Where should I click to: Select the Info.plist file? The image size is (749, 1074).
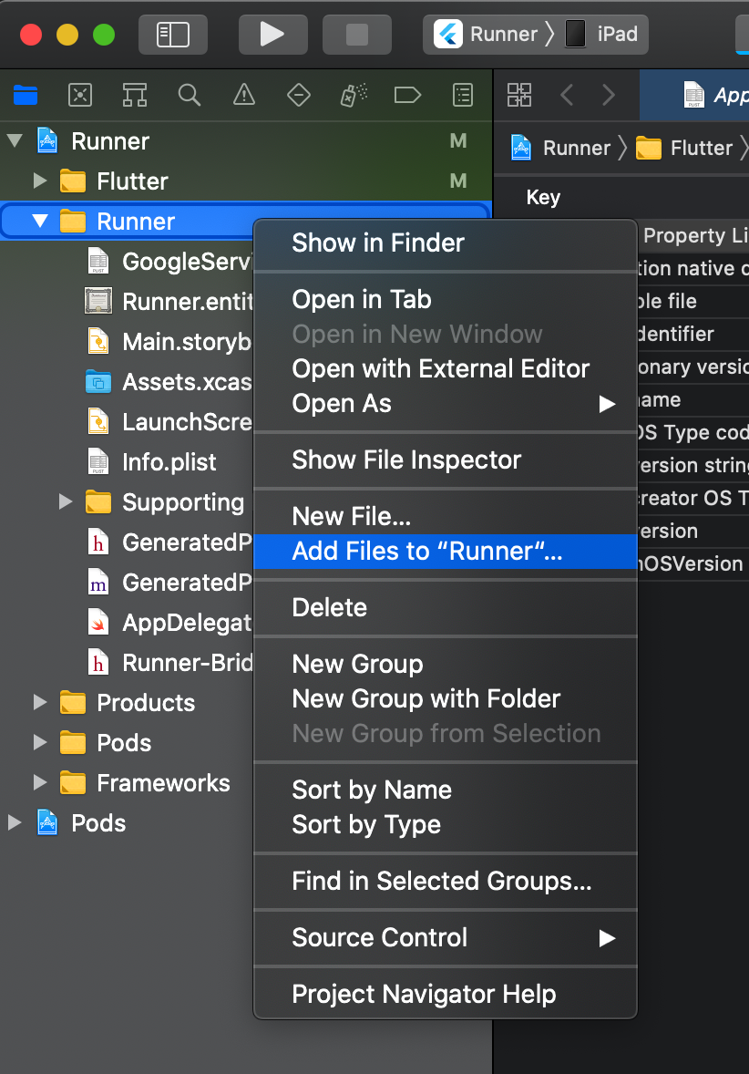(x=152, y=461)
